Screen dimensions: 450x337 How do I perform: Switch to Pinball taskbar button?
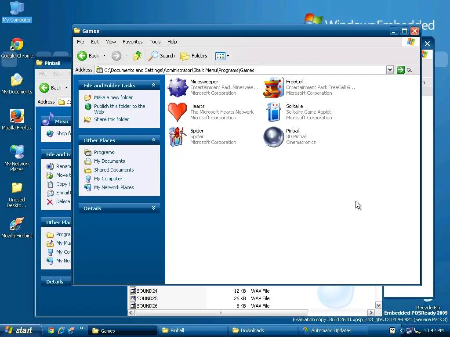[x=192, y=330]
